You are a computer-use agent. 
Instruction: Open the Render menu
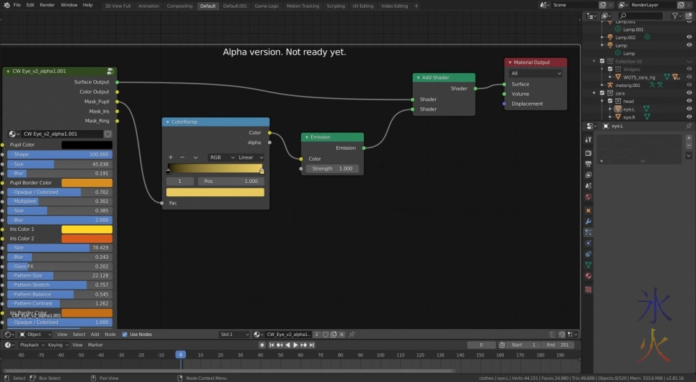point(47,5)
